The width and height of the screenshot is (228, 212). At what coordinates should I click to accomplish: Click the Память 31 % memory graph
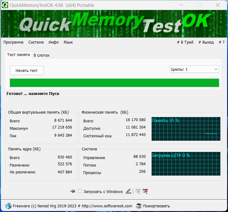point(186,129)
